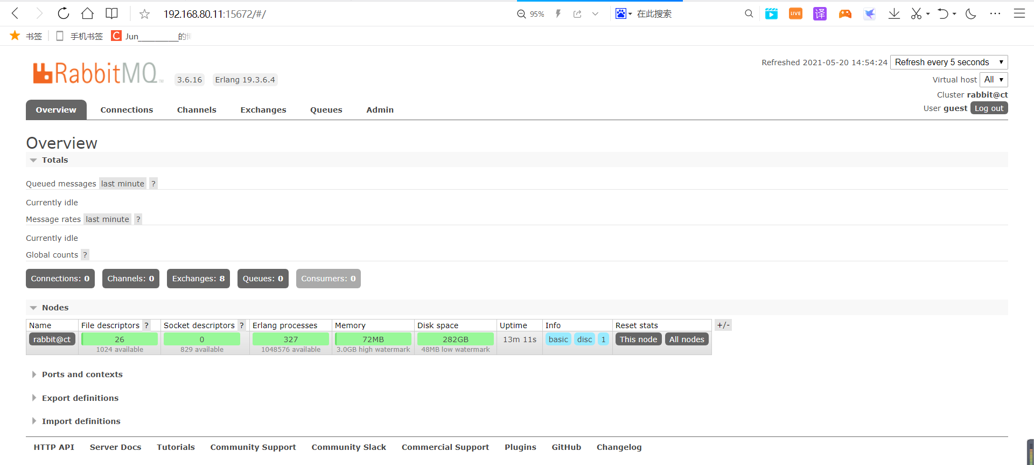Open the Baidu search engine selector
The width and height of the screenshot is (1034, 465).
[624, 14]
